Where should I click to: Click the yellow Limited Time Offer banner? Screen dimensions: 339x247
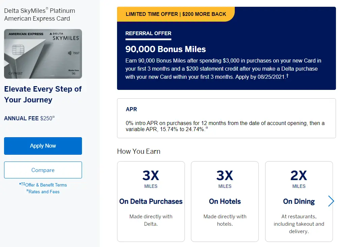tap(176, 14)
